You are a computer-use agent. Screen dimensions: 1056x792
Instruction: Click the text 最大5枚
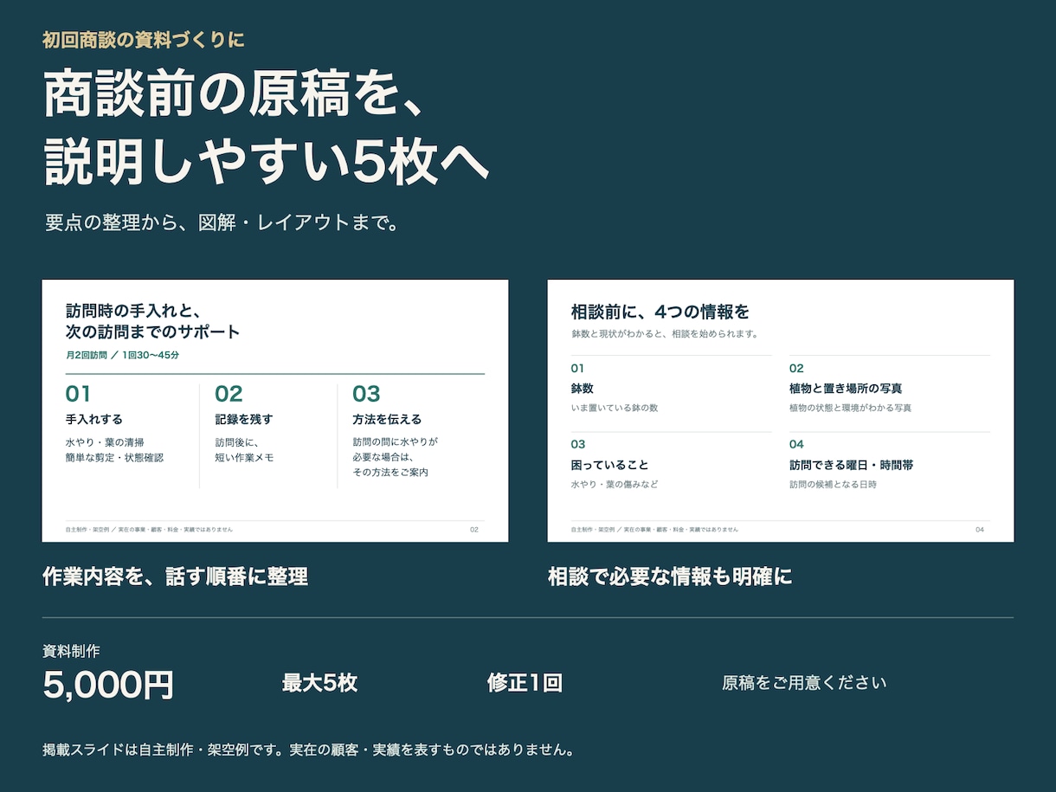click(x=319, y=683)
